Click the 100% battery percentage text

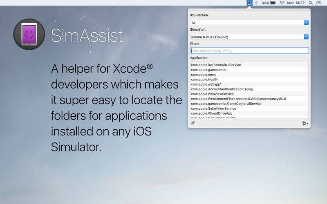point(265,3)
